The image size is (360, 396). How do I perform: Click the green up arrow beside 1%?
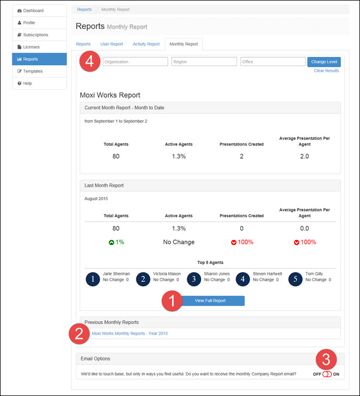[111, 242]
